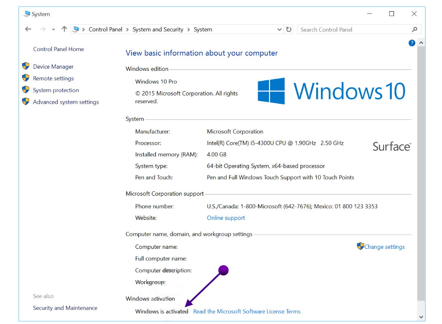This screenshot has height=324, width=442.
Task: Open Help via the question mark icon
Action: (x=412, y=43)
